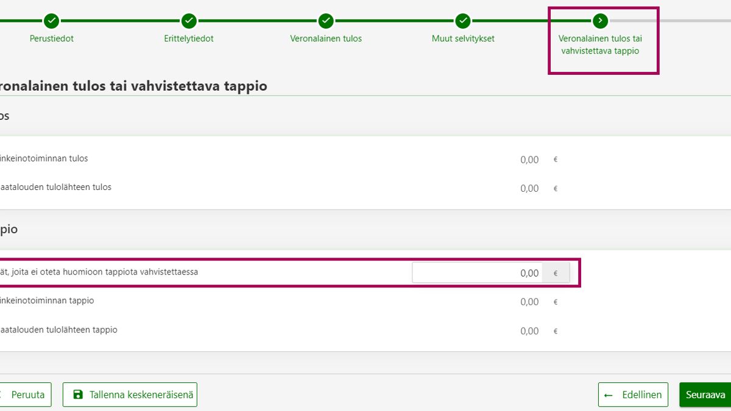731x411 pixels.
Task: Open the Perustiedot step label
Action: click(52, 38)
